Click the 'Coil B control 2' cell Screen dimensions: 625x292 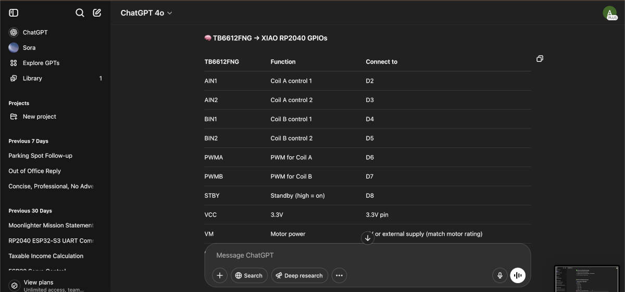[x=292, y=138]
